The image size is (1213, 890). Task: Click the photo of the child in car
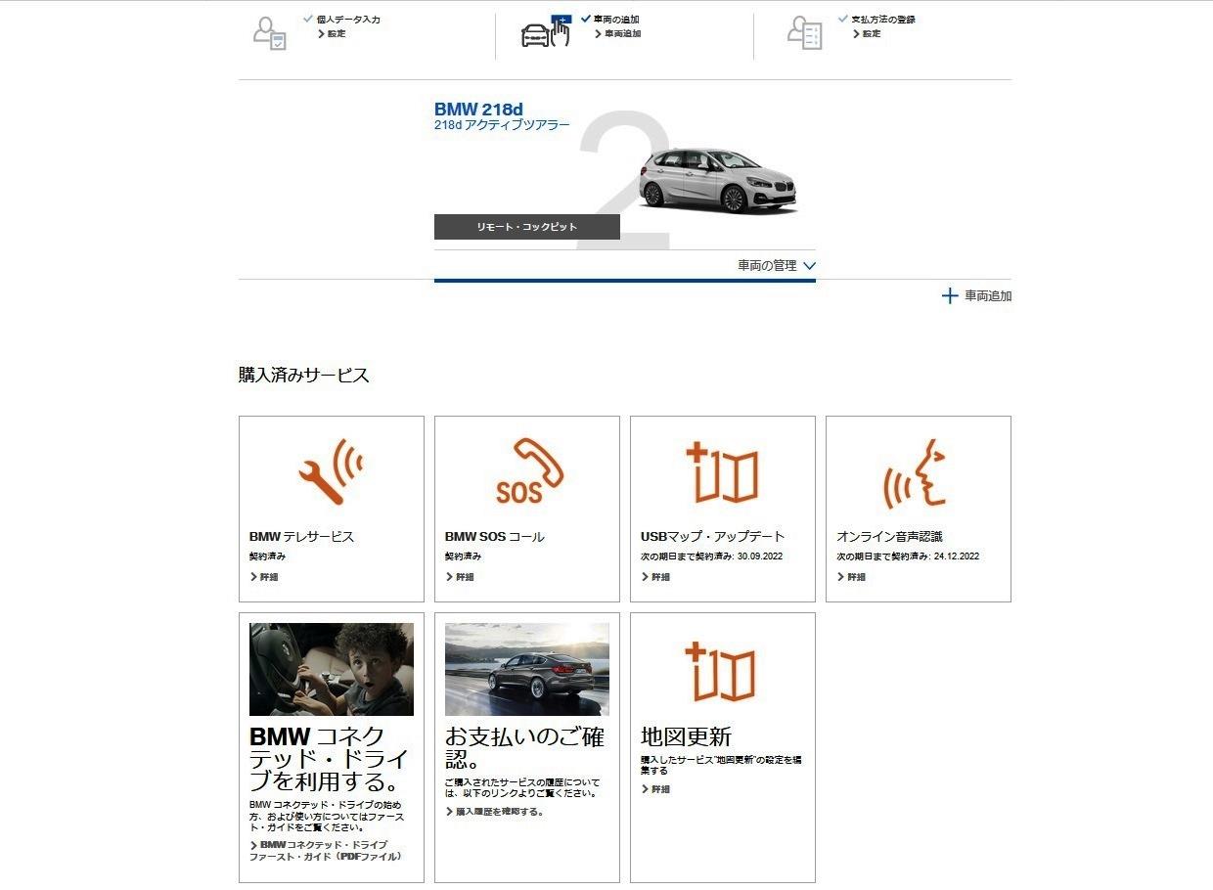pos(332,669)
